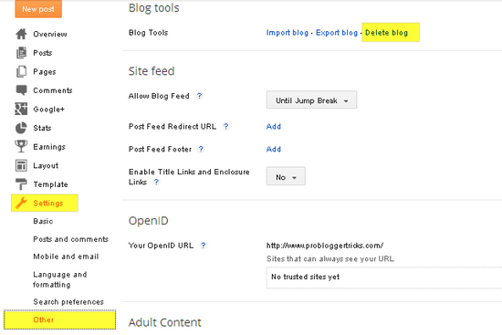Click the 'OpenID' section heading
This screenshot has height=335, width=502.
pyautogui.click(x=148, y=221)
